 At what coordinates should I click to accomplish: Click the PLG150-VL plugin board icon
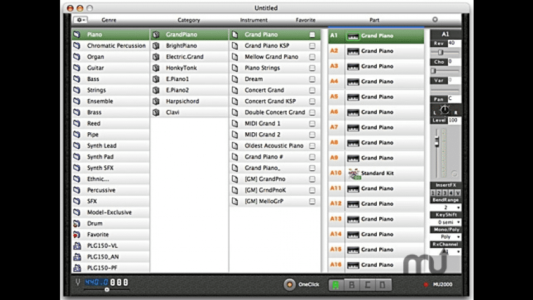(77, 246)
